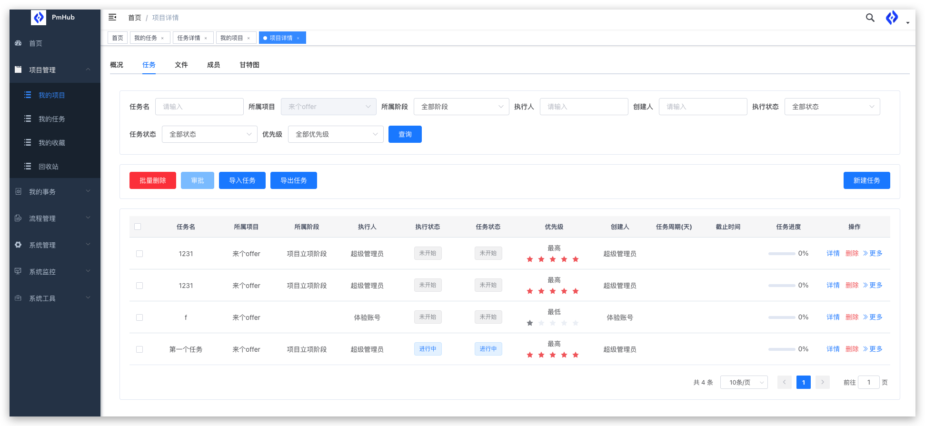The image size is (925, 426).
Task: Open the user avatar menu icon
Action: click(x=892, y=18)
